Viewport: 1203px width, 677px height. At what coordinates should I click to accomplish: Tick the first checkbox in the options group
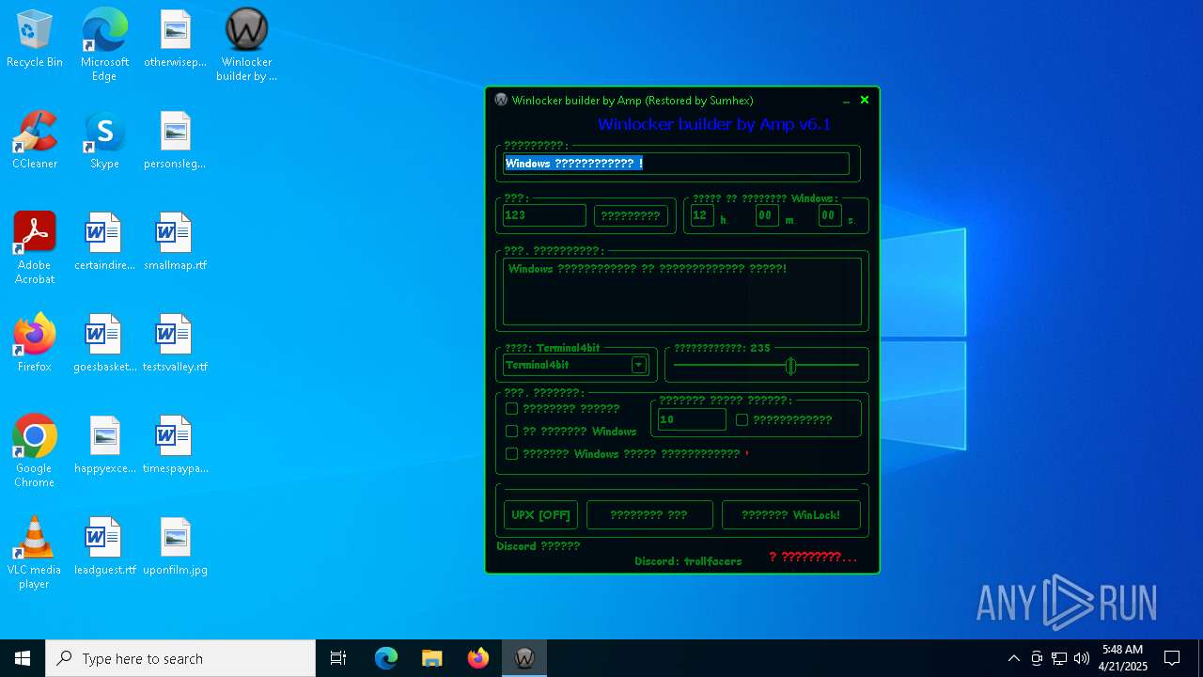tap(512, 408)
